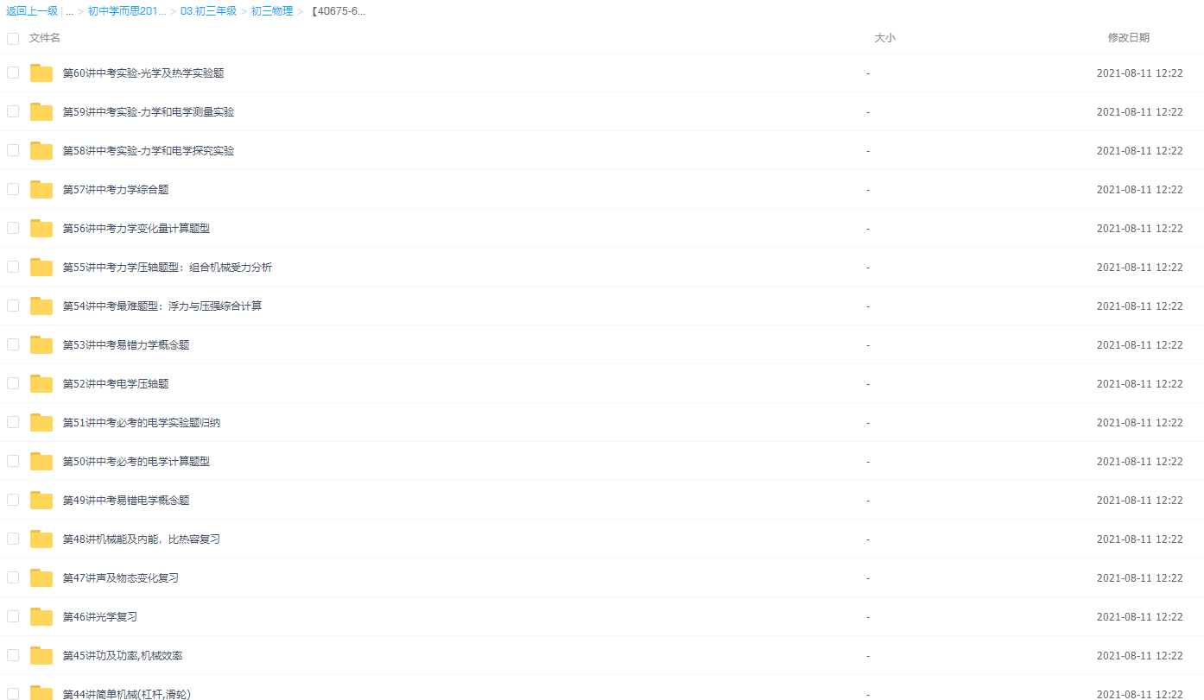This screenshot has height=700, width=1204.
Task: Click the 返回上一级 link
Action: (x=32, y=11)
